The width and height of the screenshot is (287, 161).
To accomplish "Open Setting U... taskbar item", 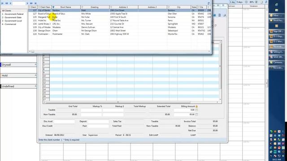I will coord(277,52).
